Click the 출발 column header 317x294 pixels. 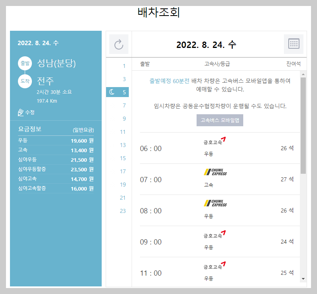[145, 64]
